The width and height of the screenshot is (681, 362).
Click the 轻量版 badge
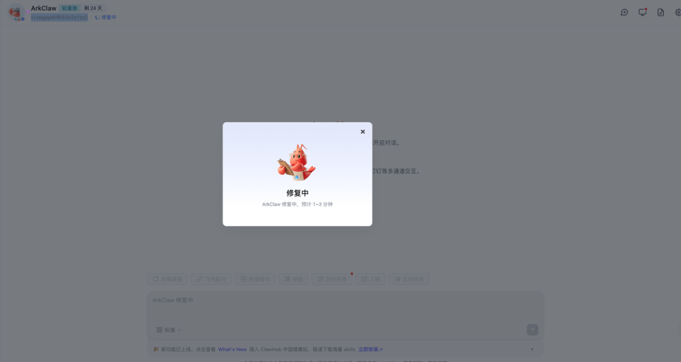69,8
